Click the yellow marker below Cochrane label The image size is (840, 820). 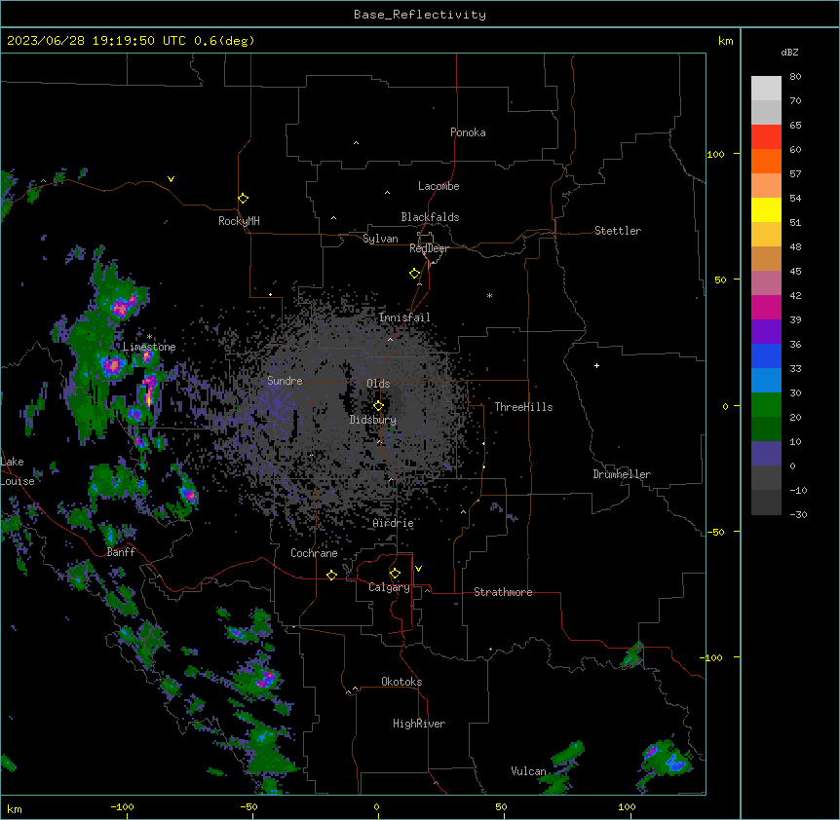tap(331, 575)
